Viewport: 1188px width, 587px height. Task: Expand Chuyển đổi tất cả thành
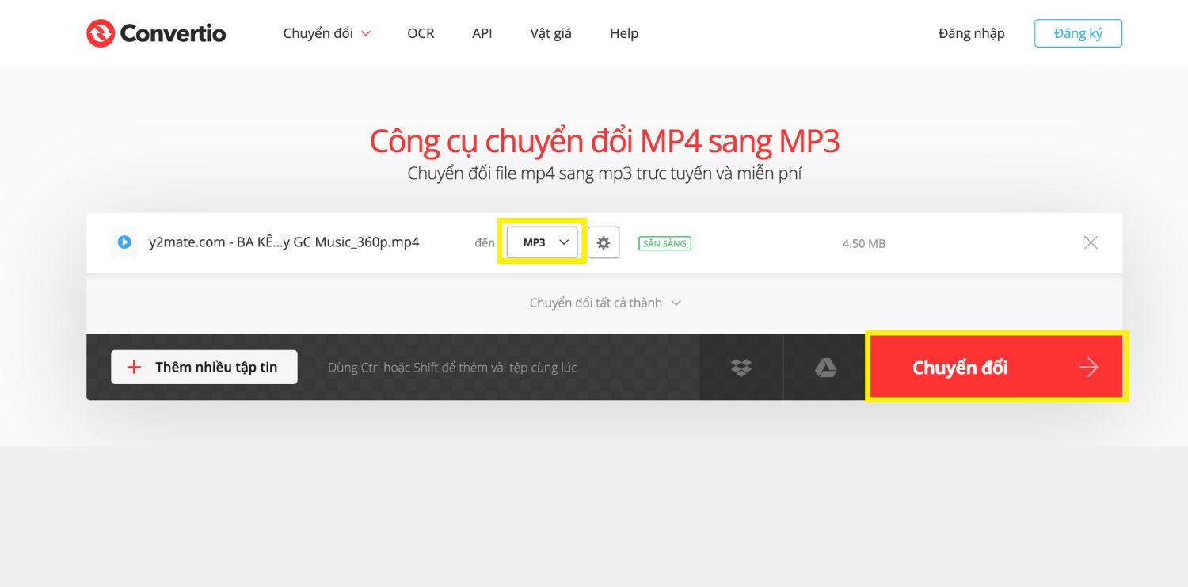click(605, 303)
